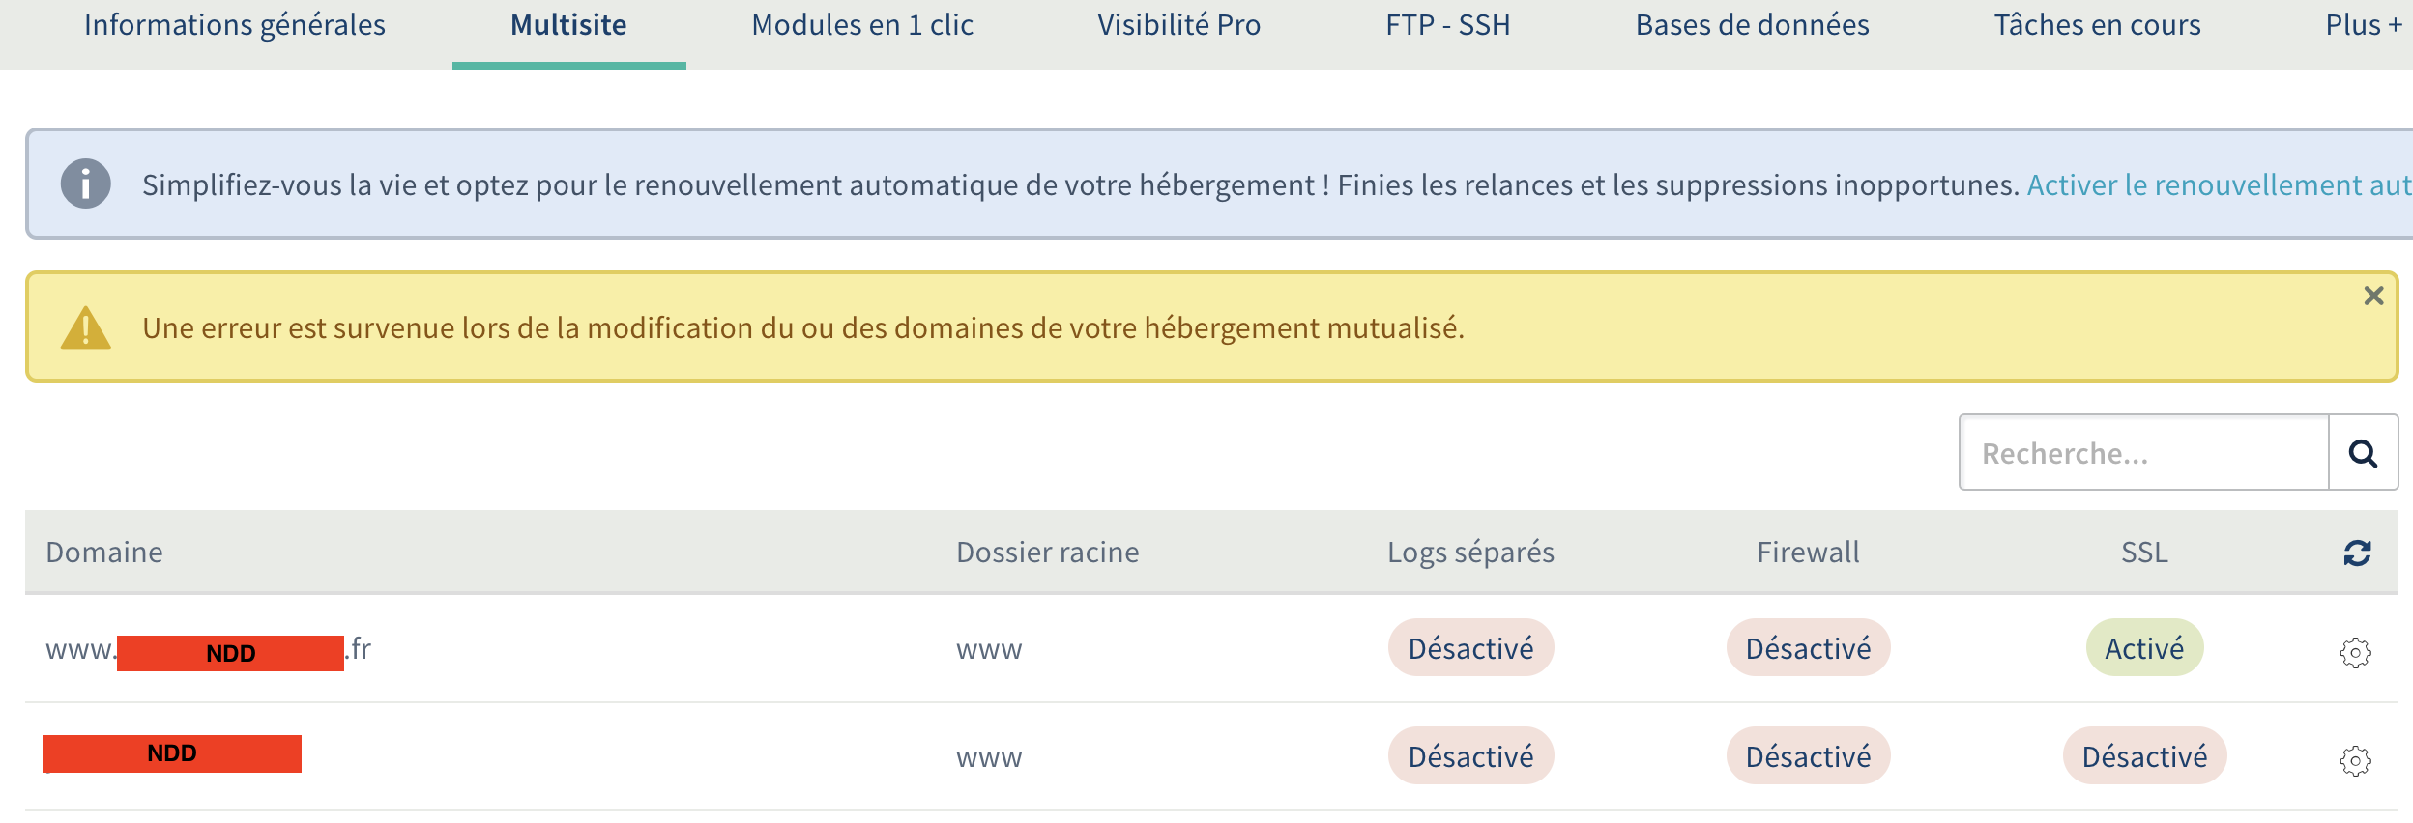Image resolution: width=2413 pixels, height=823 pixels.
Task: Click the first row's Firewall Désactivé badge
Action: click(1808, 648)
